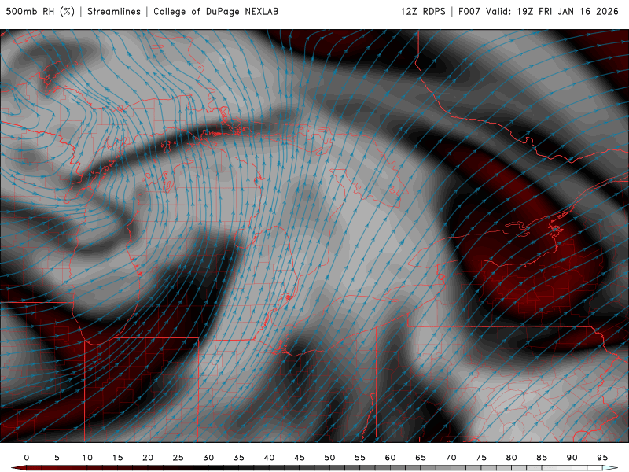Viewport: 629px width, 472px height.
Task: Click the '35' value on the color scale
Action: (x=239, y=458)
